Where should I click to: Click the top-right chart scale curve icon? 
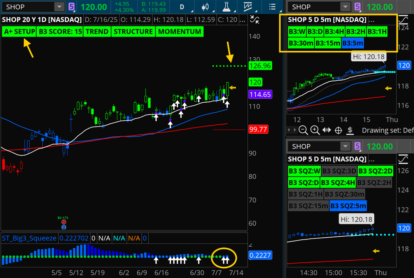point(403,20)
